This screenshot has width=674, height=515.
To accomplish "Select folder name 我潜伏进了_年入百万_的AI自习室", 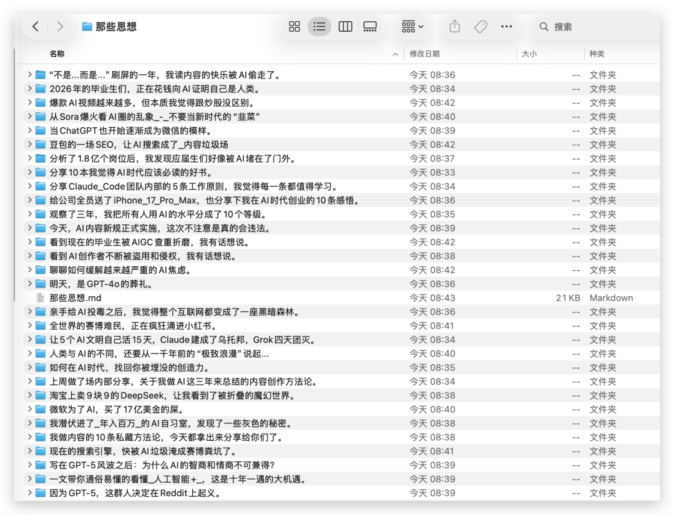I will click(x=172, y=423).
